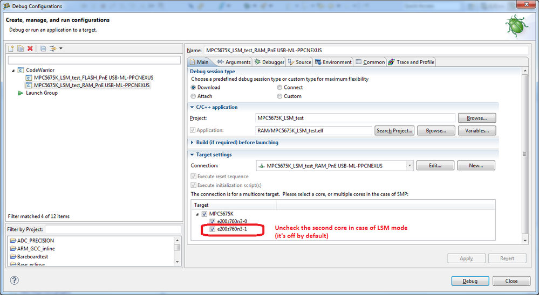
Task: Click the Revert button
Action: click(x=507, y=258)
